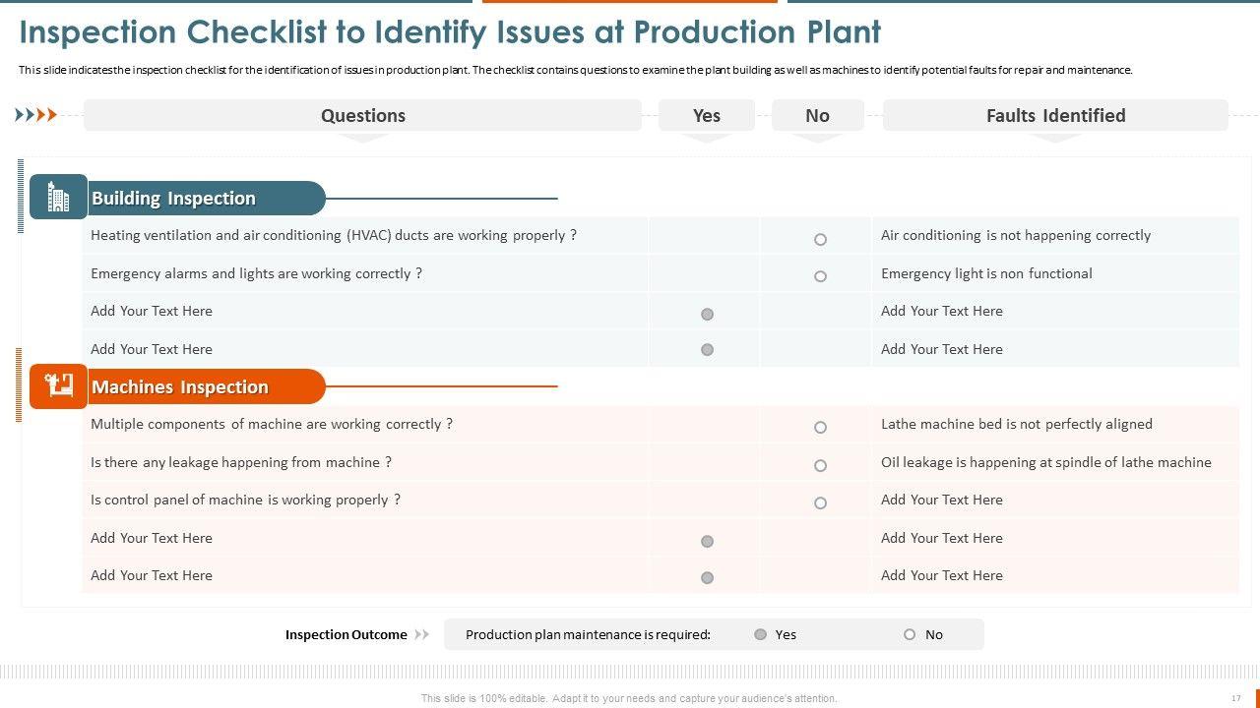1260x708 pixels.
Task: Select No for control panel question
Action: [x=820, y=502]
